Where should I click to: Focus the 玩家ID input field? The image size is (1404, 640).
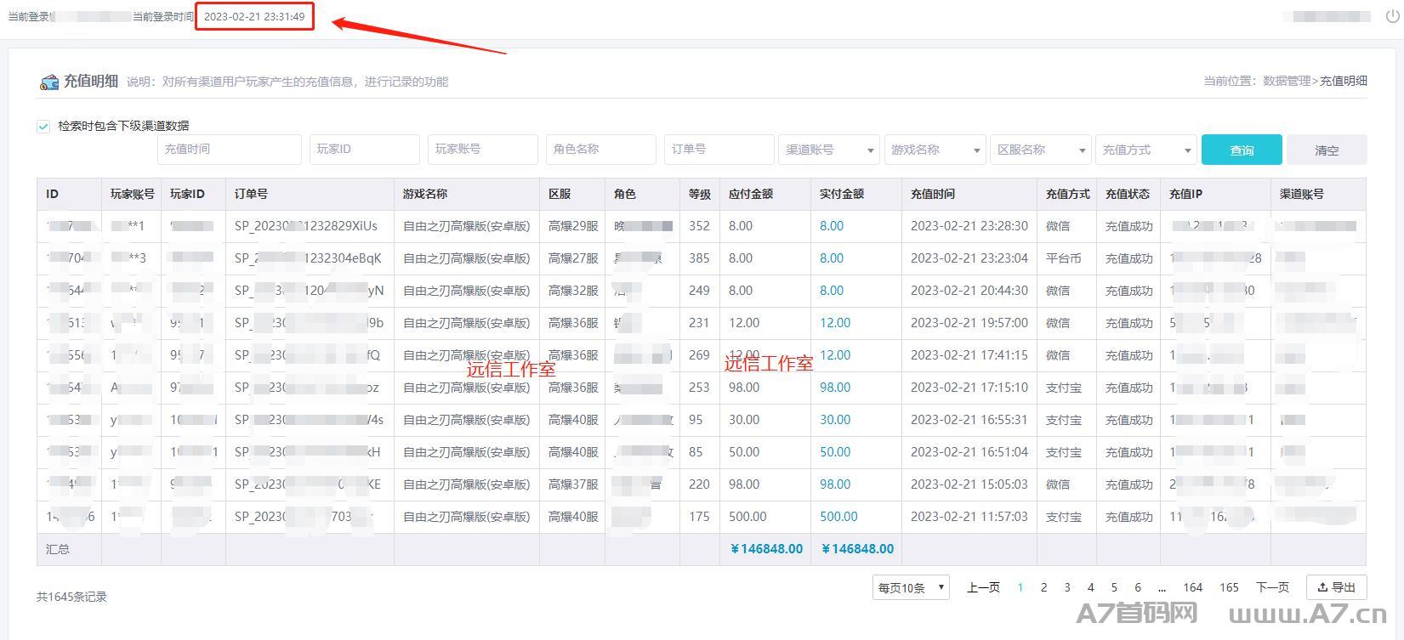(365, 150)
